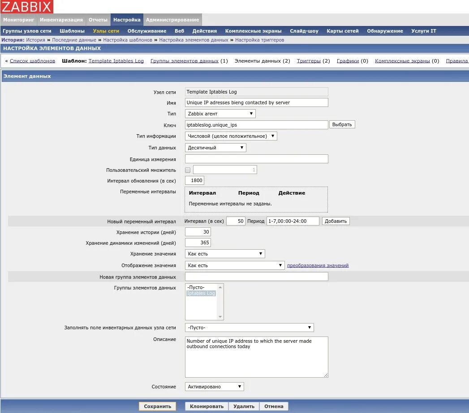This screenshot has width=469, height=413.
Task: Expand the inventory field dropdown -Пусто-
Action: point(250,328)
